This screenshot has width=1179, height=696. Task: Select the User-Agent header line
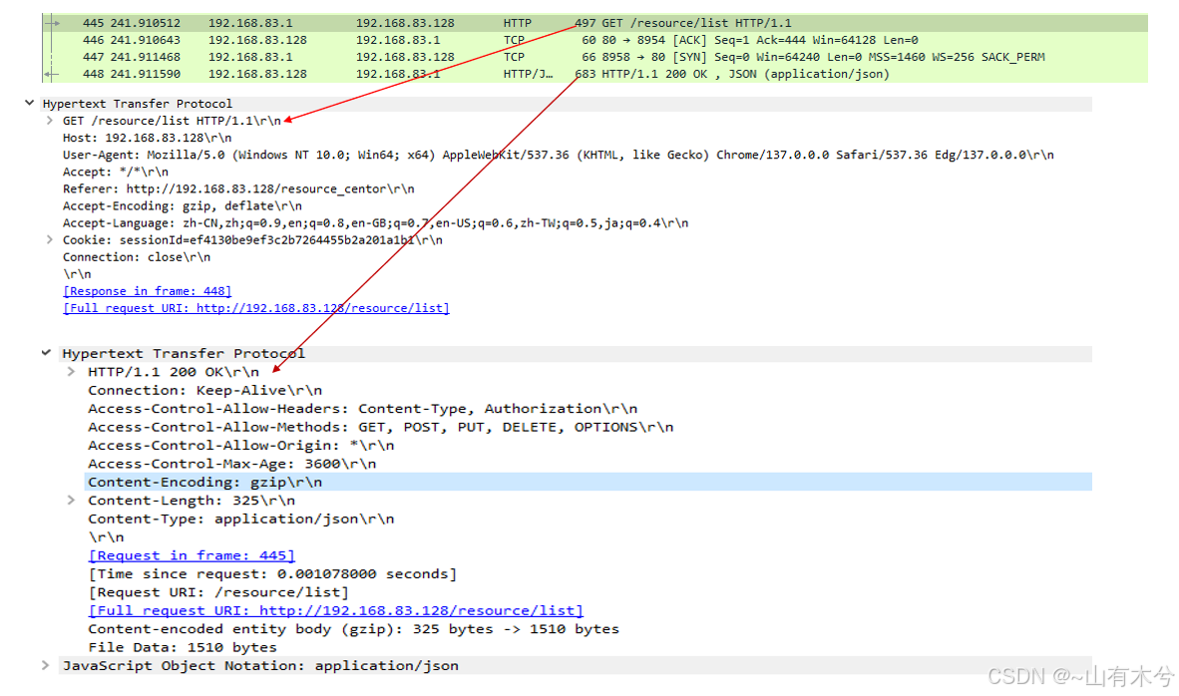558,155
